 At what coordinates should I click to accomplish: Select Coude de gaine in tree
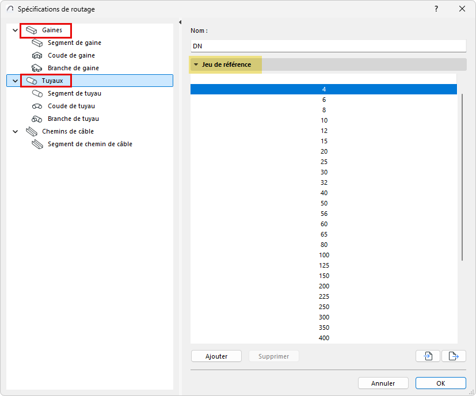71,56
